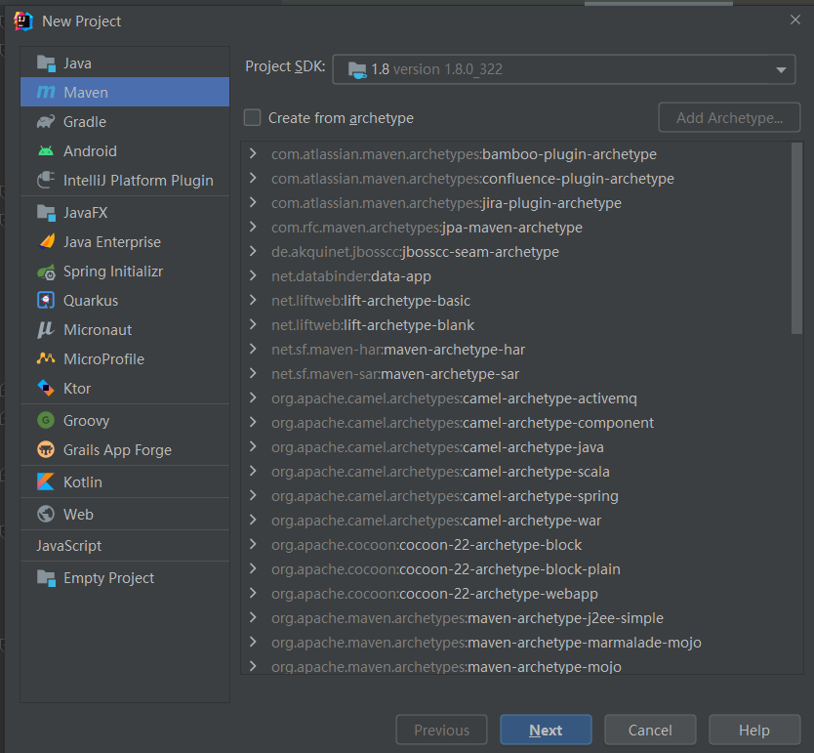This screenshot has width=814, height=753.
Task: Expand camel-archetype-spring tree node
Action: click(x=254, y=496)
